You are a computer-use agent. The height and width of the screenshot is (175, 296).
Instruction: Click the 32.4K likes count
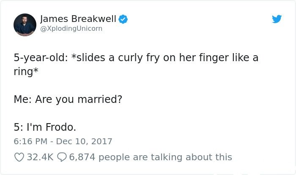pos(40,157)
